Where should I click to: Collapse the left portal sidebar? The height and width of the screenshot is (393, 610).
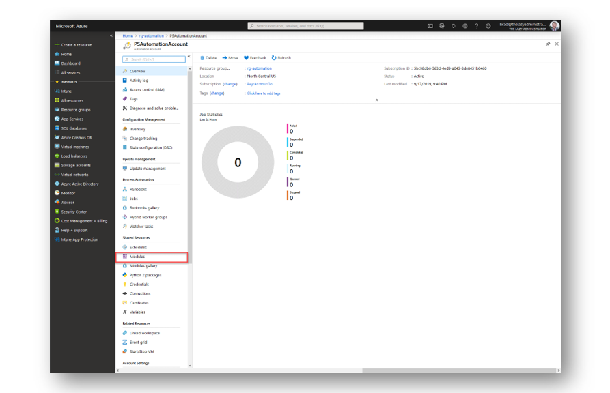click(111, 35)
